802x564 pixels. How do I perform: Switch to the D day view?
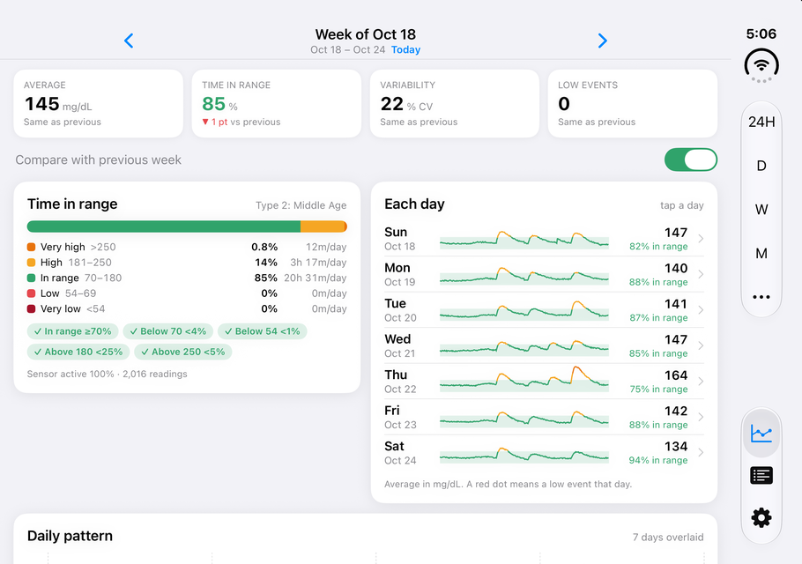click(x=761, y=166)
